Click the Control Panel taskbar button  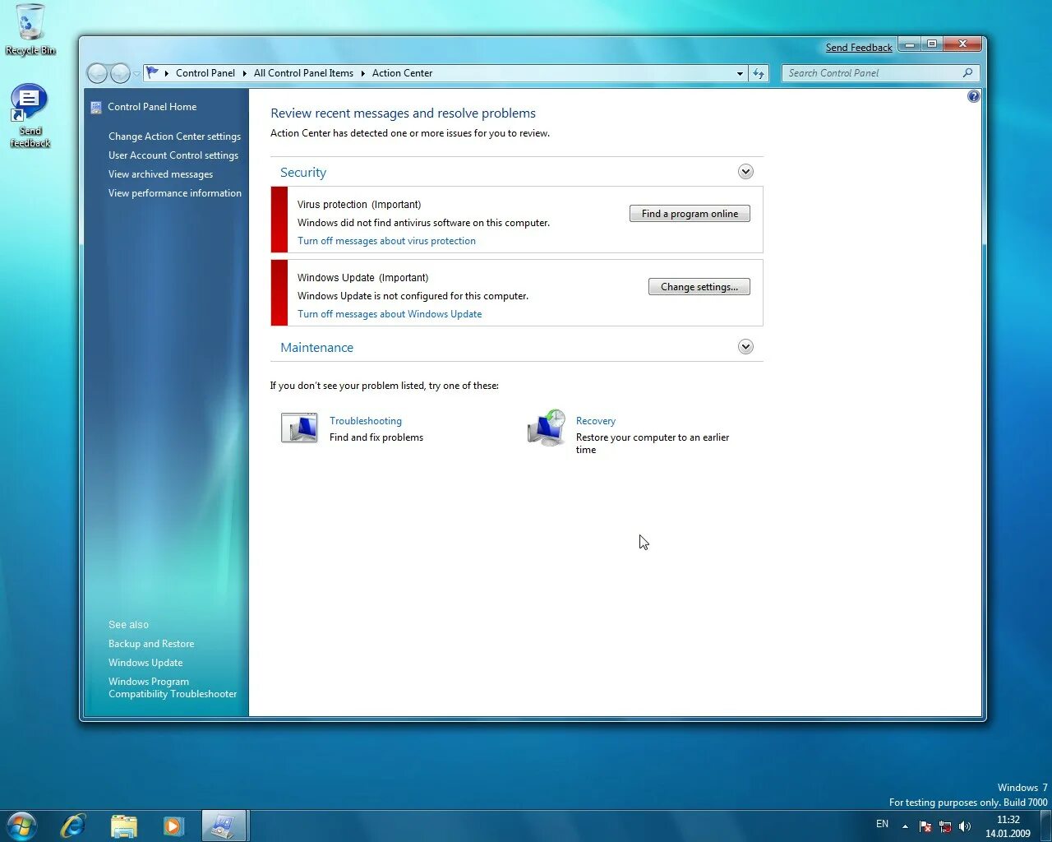click(224, 826)
